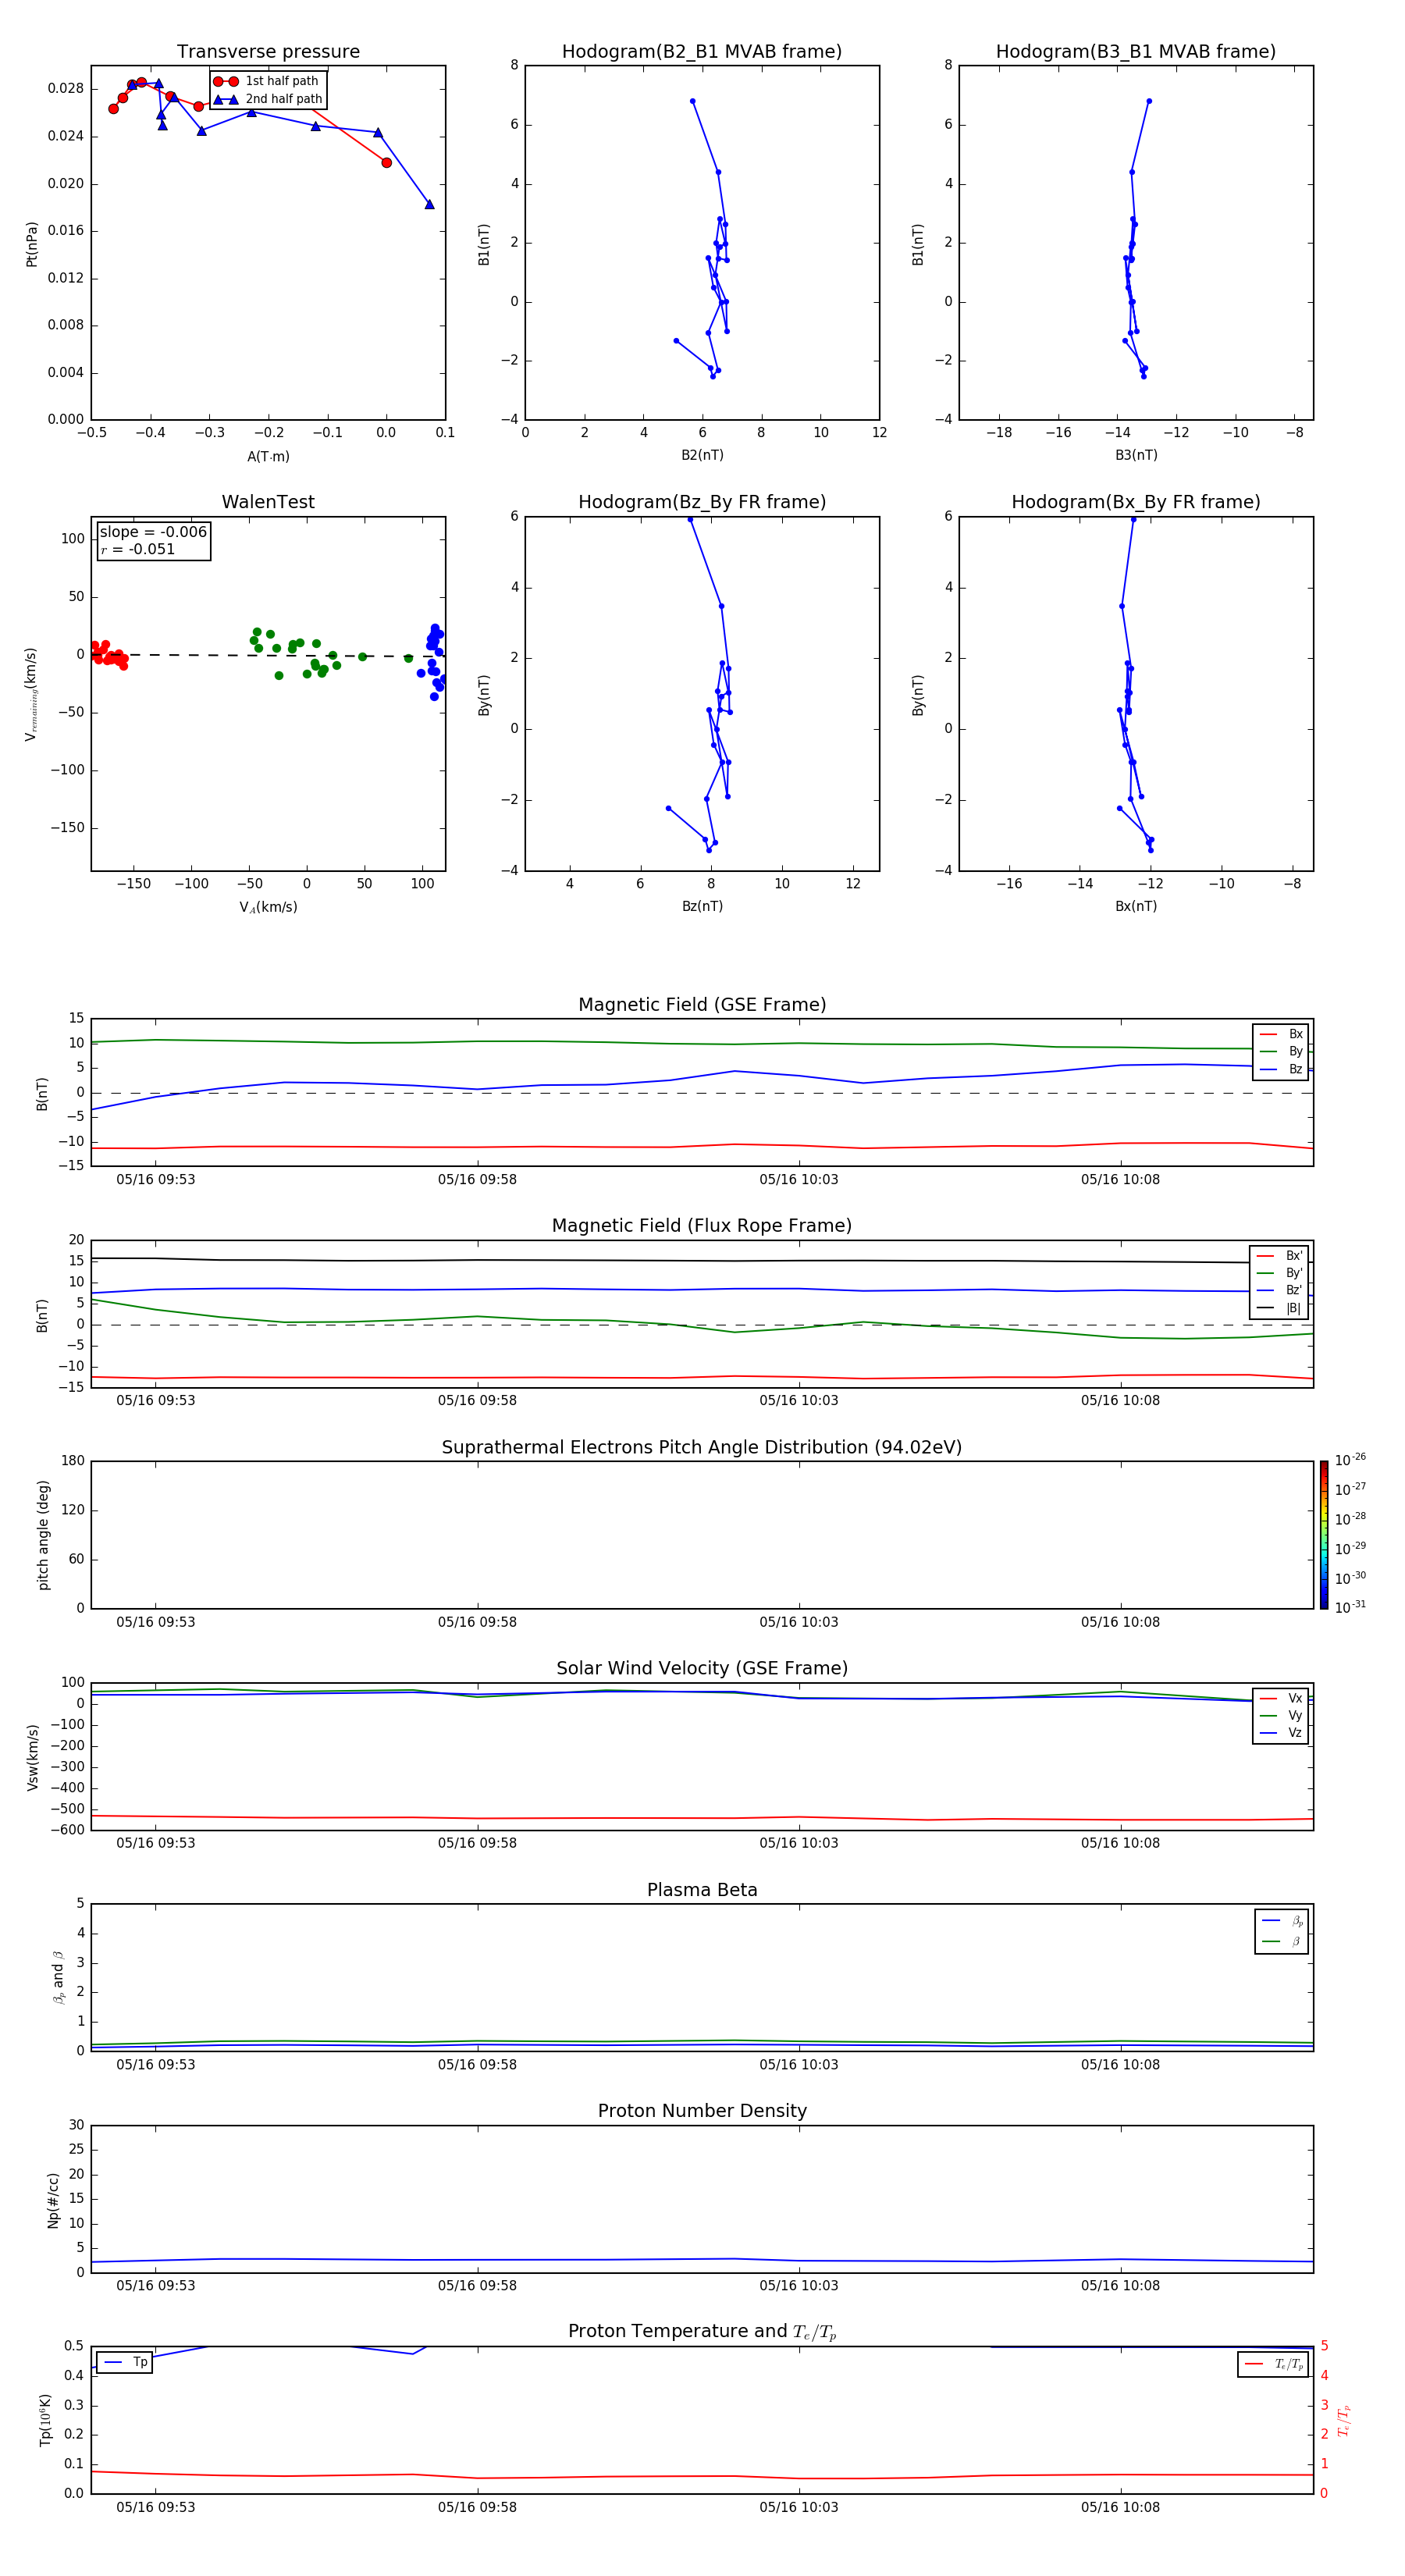Click the Vy legend entry in velocity plot

point(1281,1715)
